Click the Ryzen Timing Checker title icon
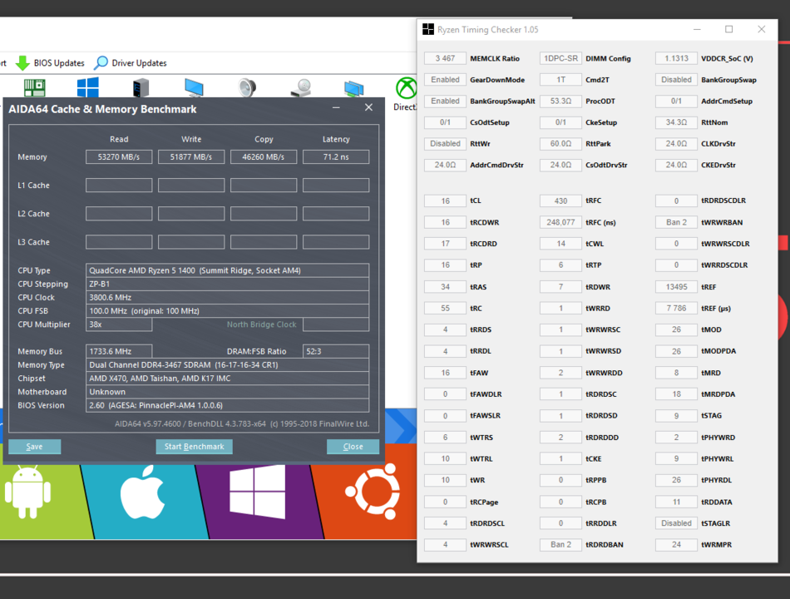The width and height of the screenshot is (790, 599). click(428, 29)
